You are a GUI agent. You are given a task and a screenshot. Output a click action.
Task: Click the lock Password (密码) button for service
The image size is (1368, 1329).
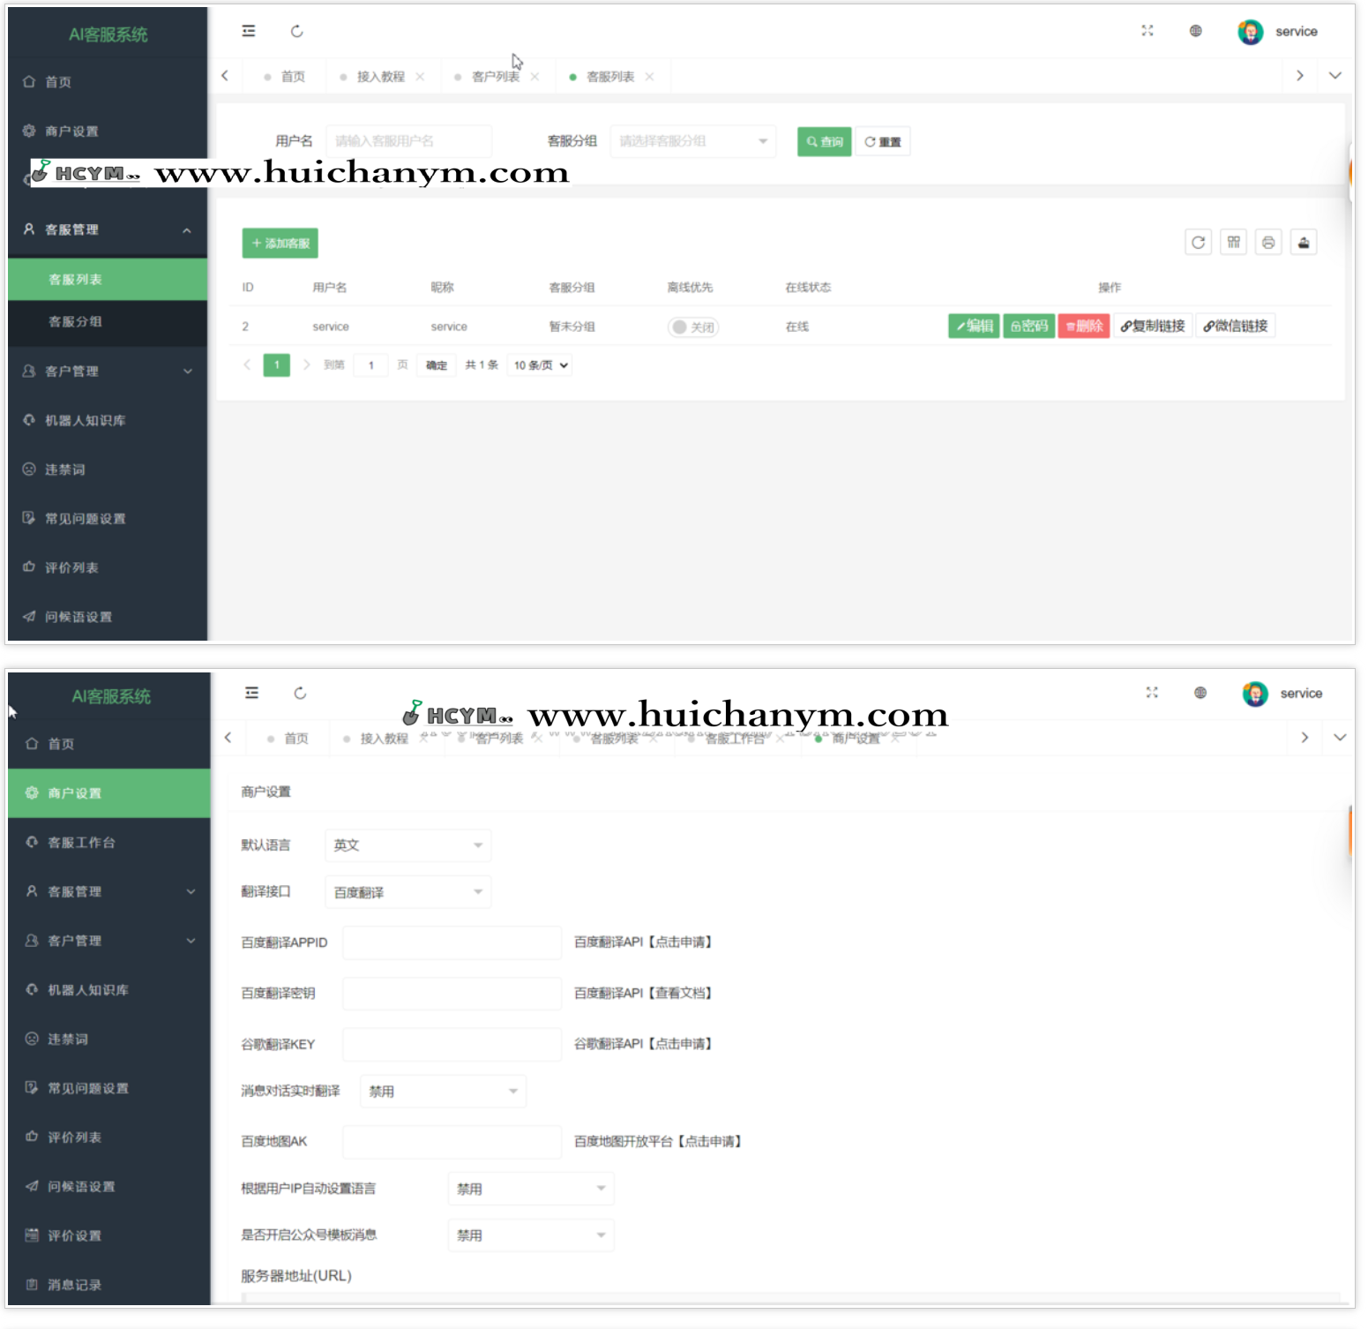point(1028,327)
